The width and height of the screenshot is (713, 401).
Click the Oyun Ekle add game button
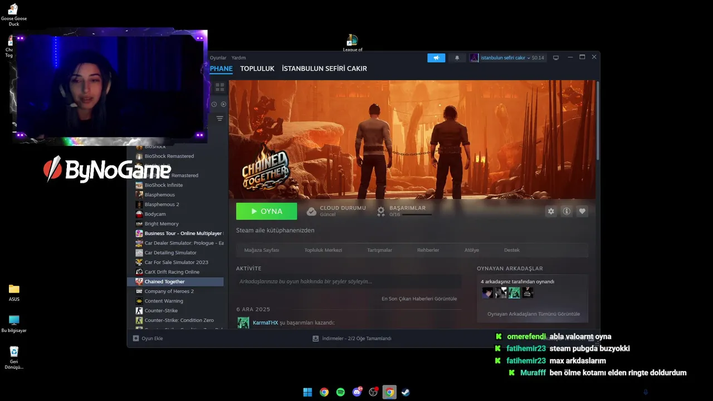tap(148, 338)
